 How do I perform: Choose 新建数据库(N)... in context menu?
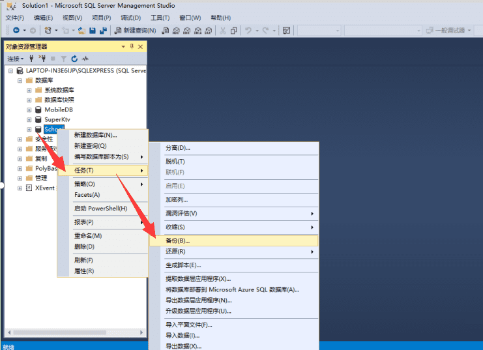[103, 136]
